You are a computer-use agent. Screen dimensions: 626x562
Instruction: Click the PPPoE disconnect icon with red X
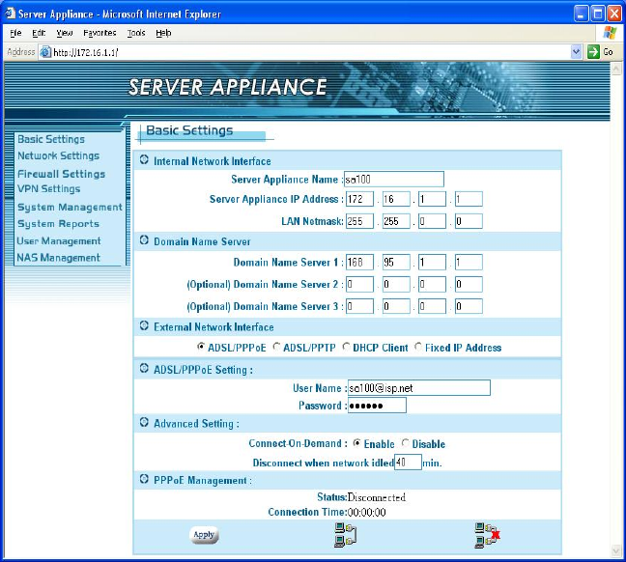point(487,535)
